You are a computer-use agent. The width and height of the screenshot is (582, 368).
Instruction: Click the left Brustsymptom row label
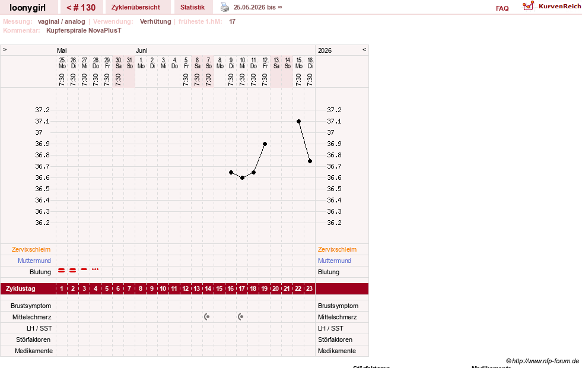[31, 306]
